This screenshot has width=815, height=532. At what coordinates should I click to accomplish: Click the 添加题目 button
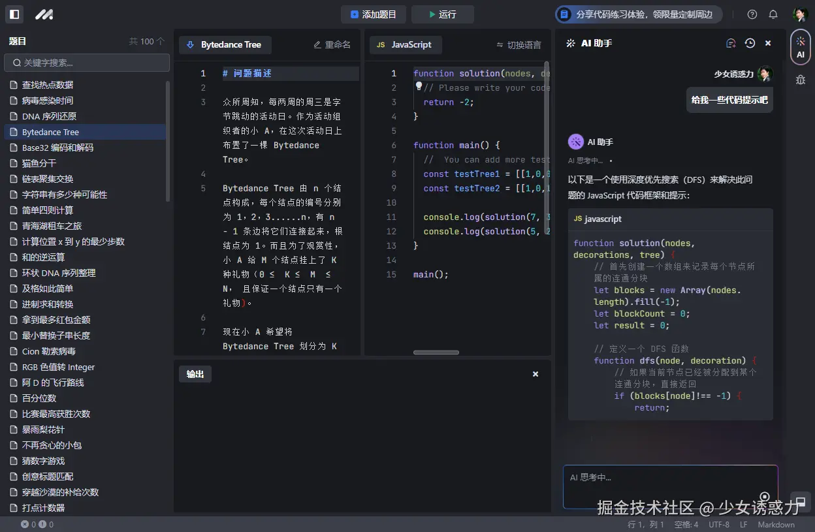coord(373,14)
